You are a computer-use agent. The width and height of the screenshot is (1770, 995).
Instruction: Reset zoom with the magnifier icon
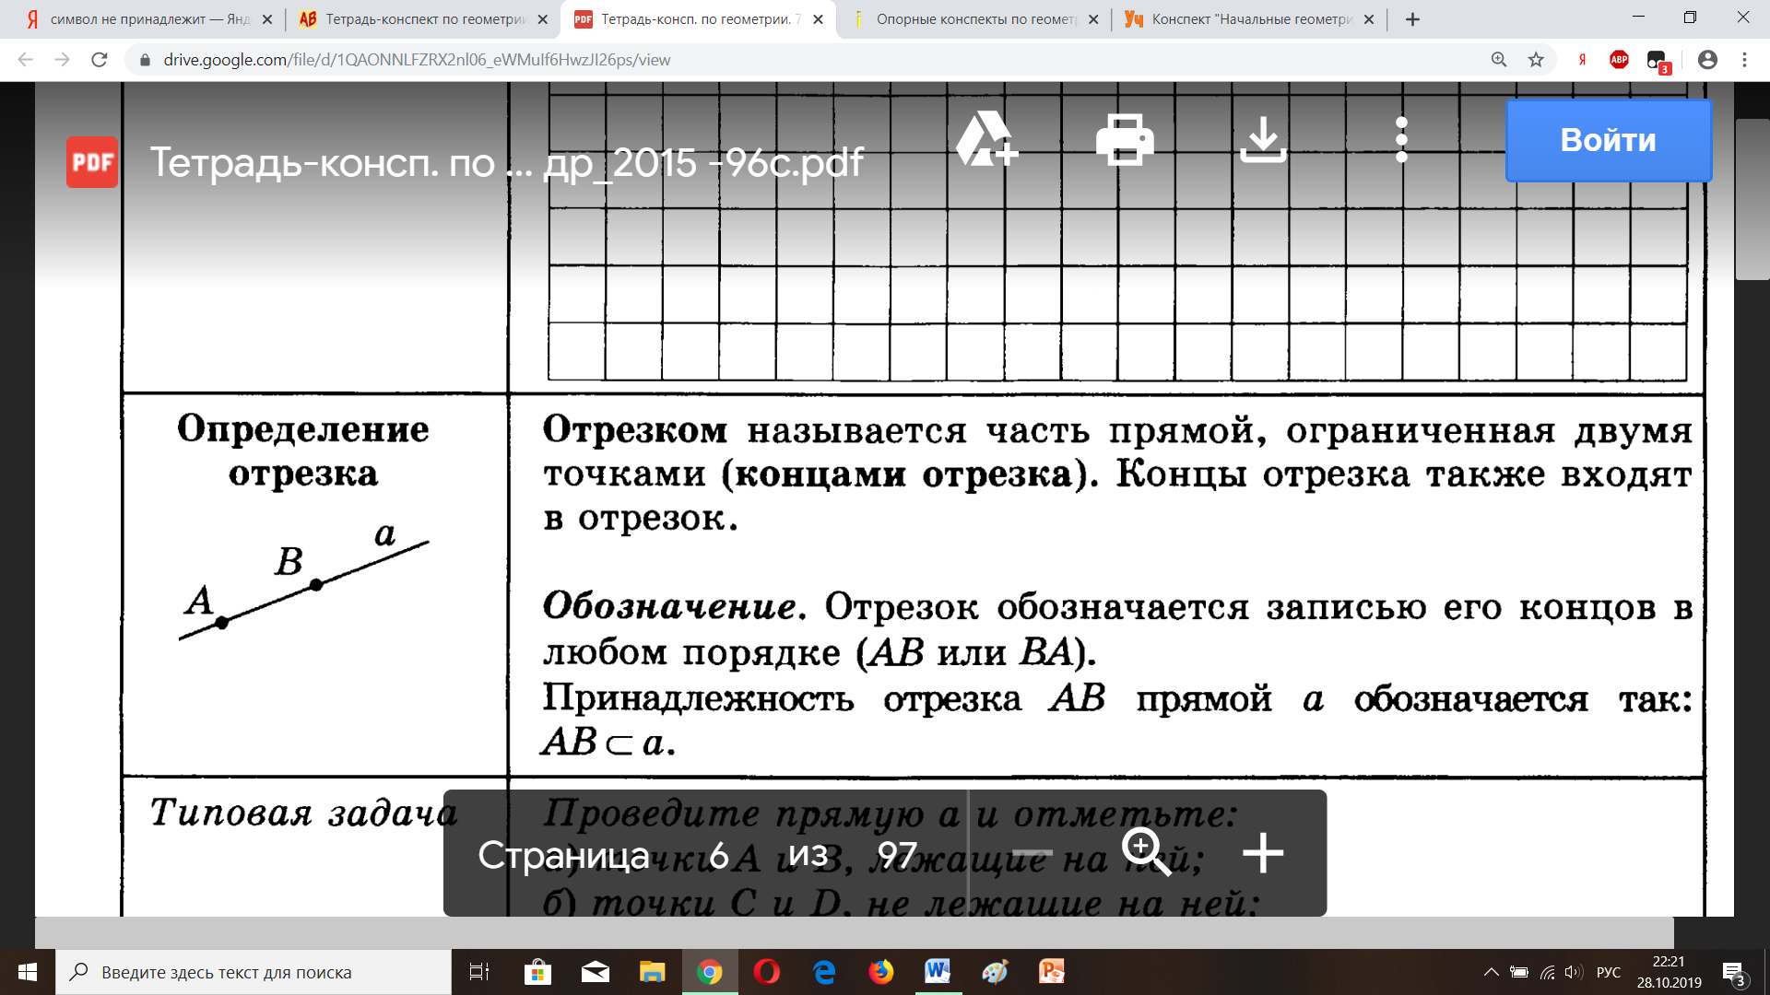pyautogui.click(x=1146, y=852)
